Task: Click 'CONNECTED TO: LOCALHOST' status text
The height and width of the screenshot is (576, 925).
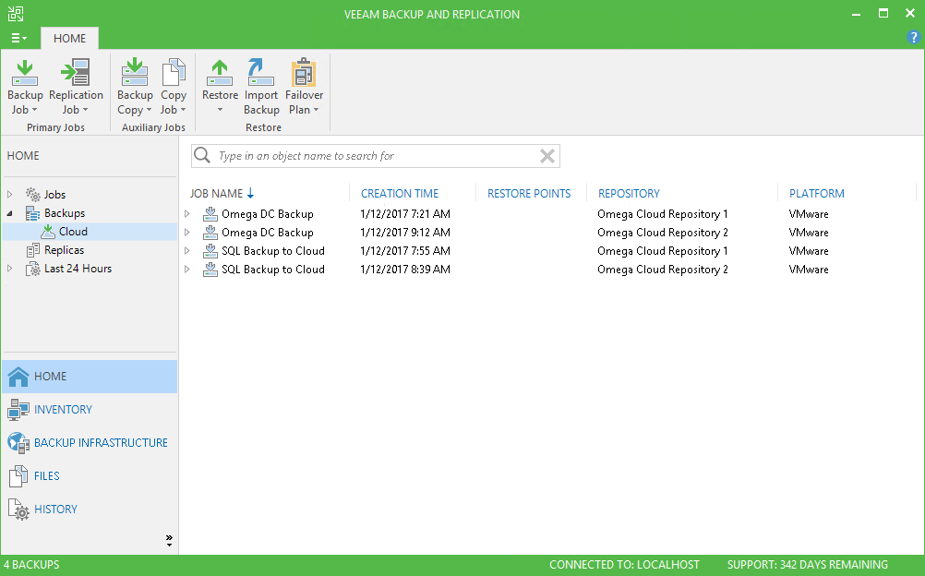Action: (x=624, y=565)
